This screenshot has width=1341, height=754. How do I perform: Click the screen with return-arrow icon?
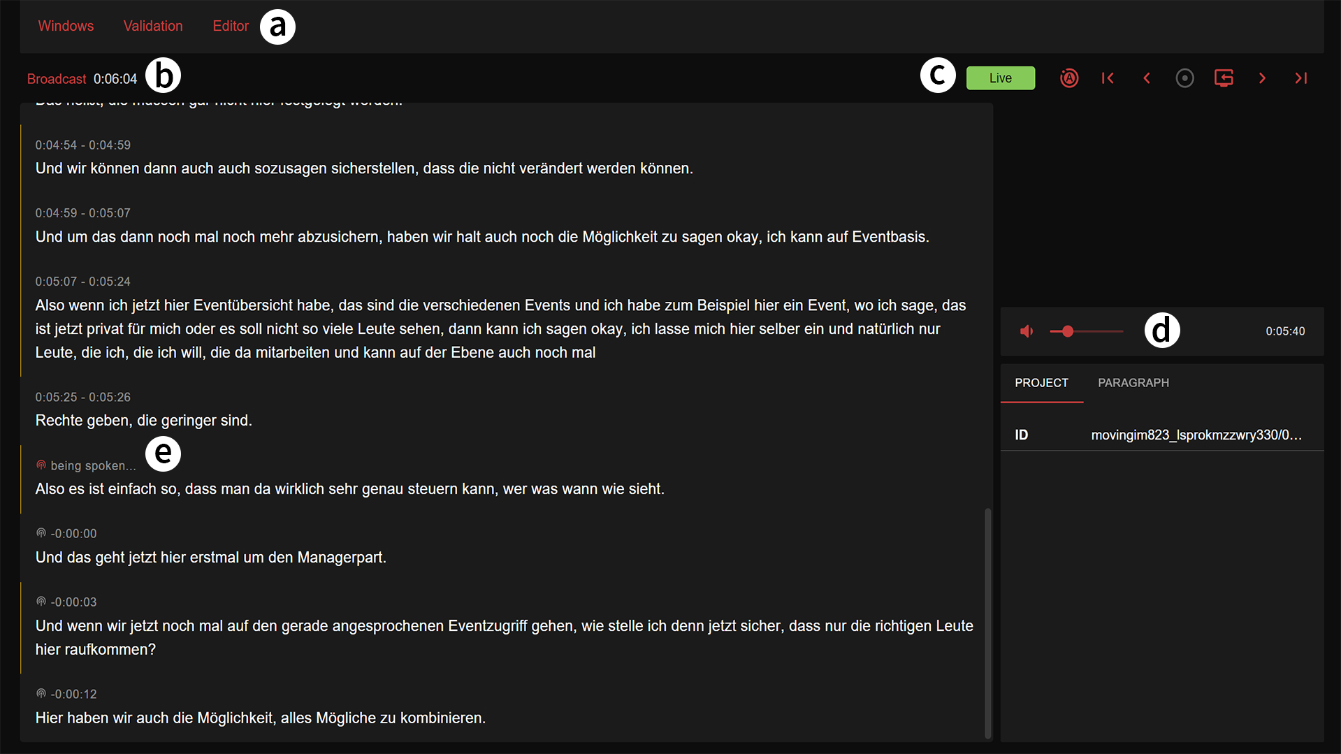click(1224, 78)
